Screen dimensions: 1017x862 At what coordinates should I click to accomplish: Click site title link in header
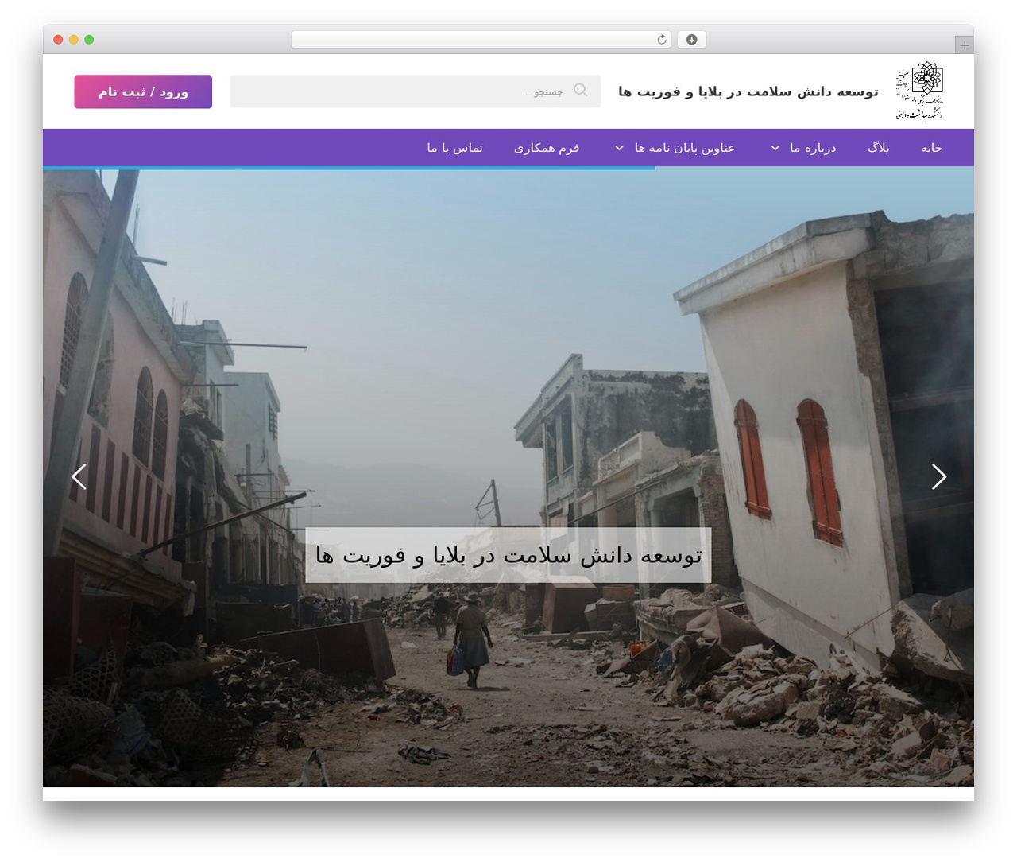pyautogui.click(x=748, y=91)
